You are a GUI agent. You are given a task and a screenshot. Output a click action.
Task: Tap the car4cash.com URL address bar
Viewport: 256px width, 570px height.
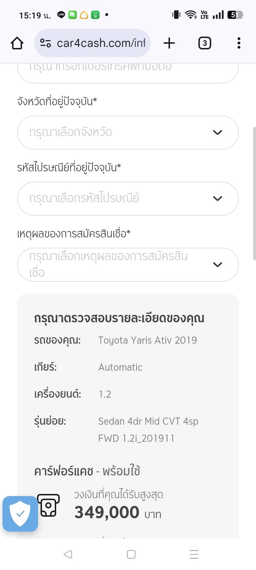click(x=101, y=43)
